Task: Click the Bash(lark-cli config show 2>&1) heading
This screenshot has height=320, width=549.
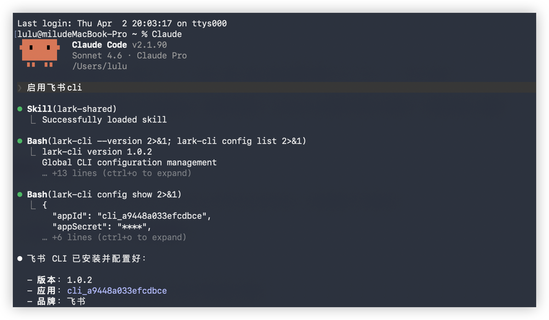Action: click(x=104, y=195)
